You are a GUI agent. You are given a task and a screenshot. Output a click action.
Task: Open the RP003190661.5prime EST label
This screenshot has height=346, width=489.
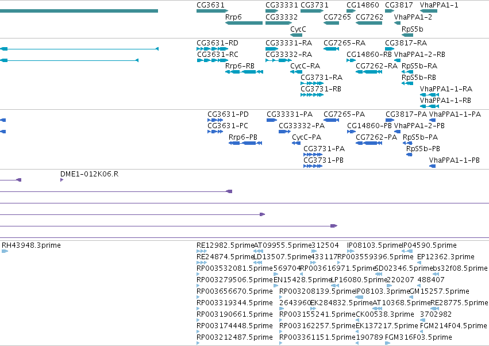234,314
